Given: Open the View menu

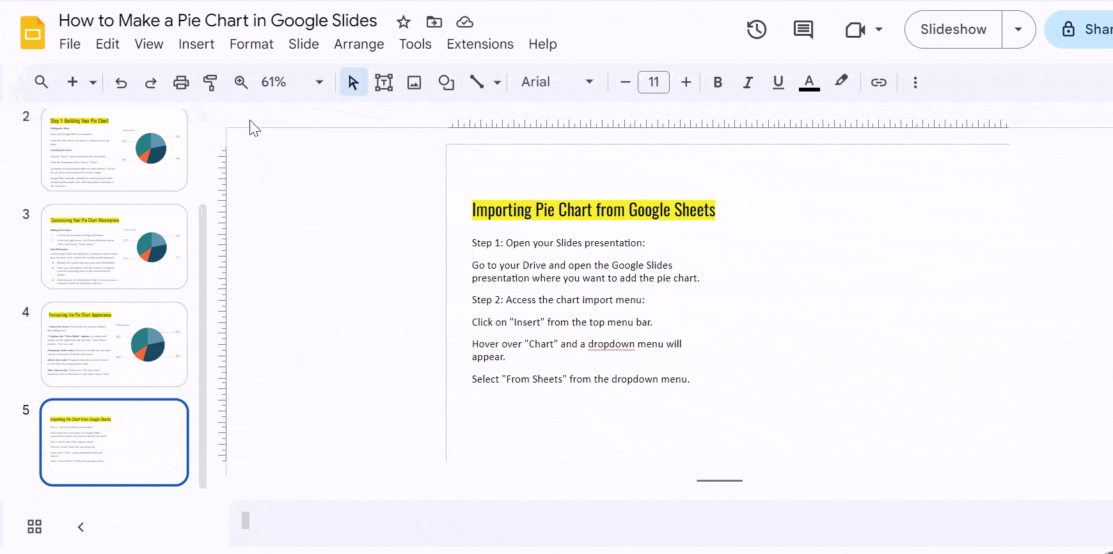Looking at the screenshot, I should pyautogui.click(x=149, y=44).
